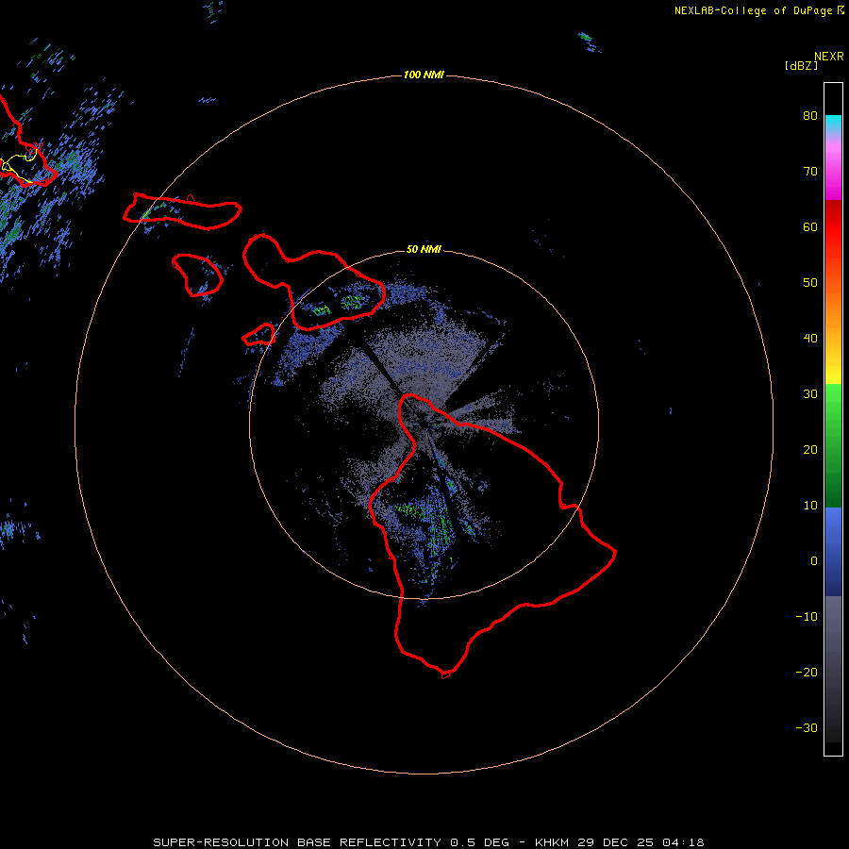Click the 80 value on dBZ scale
849x849 pixels.
810,115
